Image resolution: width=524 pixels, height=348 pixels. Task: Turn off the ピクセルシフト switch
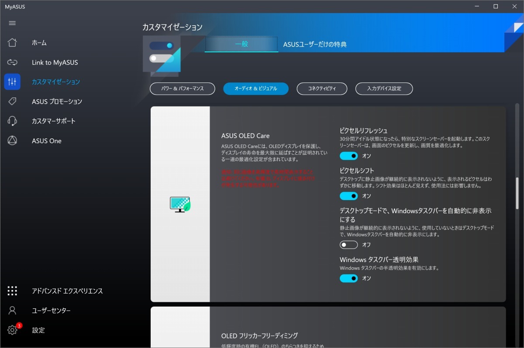pyautogui.click(x=349, y=196)
